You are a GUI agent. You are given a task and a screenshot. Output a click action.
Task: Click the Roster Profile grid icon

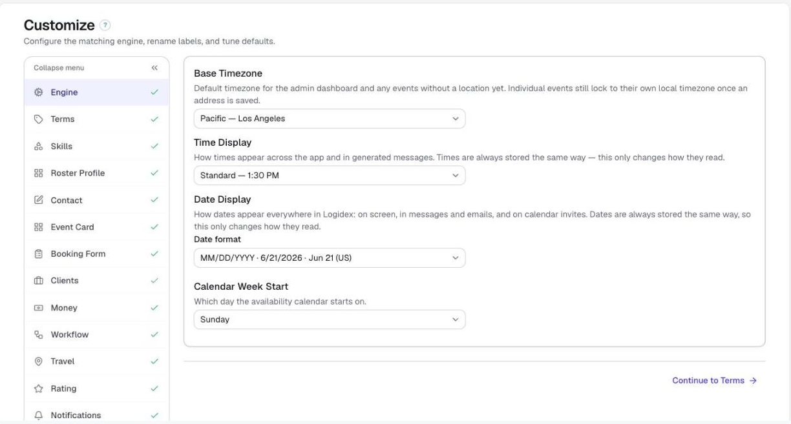coord(38,173)
